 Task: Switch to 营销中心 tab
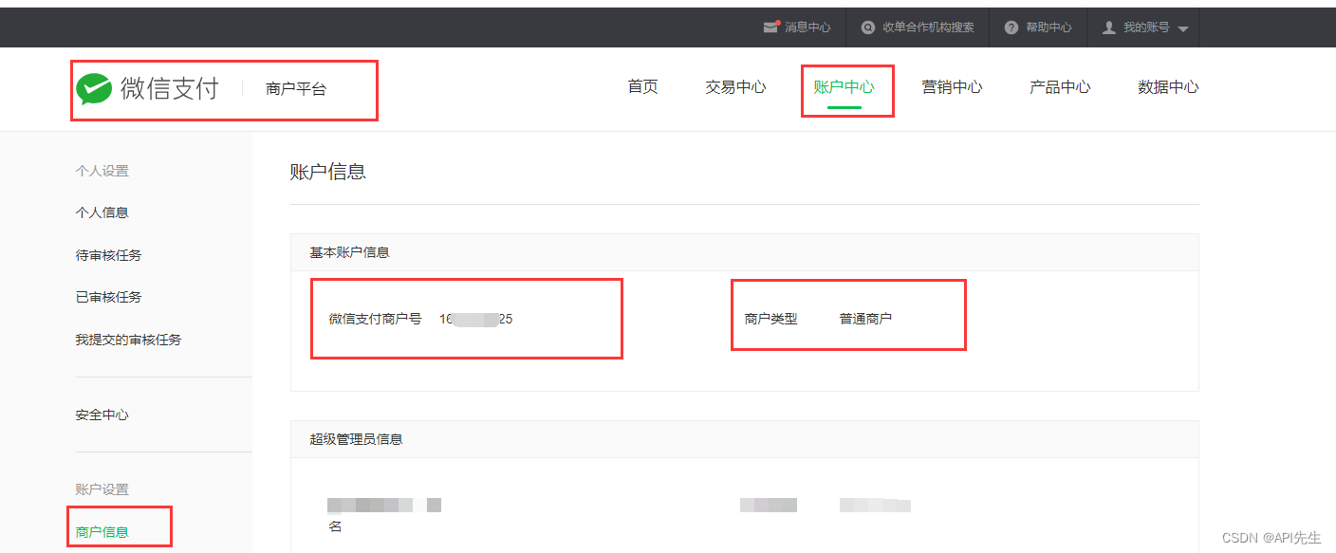(952, 87)
